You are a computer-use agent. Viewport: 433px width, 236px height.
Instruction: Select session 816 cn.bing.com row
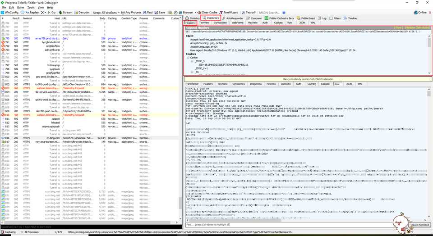pyautogui.click(x=90, y=138)
